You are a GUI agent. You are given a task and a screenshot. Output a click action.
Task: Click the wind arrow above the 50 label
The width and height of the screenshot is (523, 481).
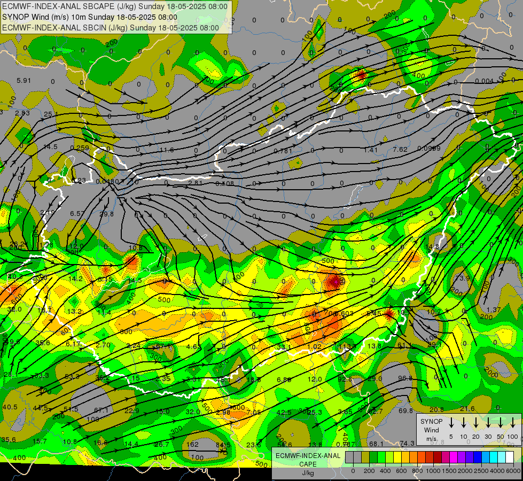pos(501,423)
